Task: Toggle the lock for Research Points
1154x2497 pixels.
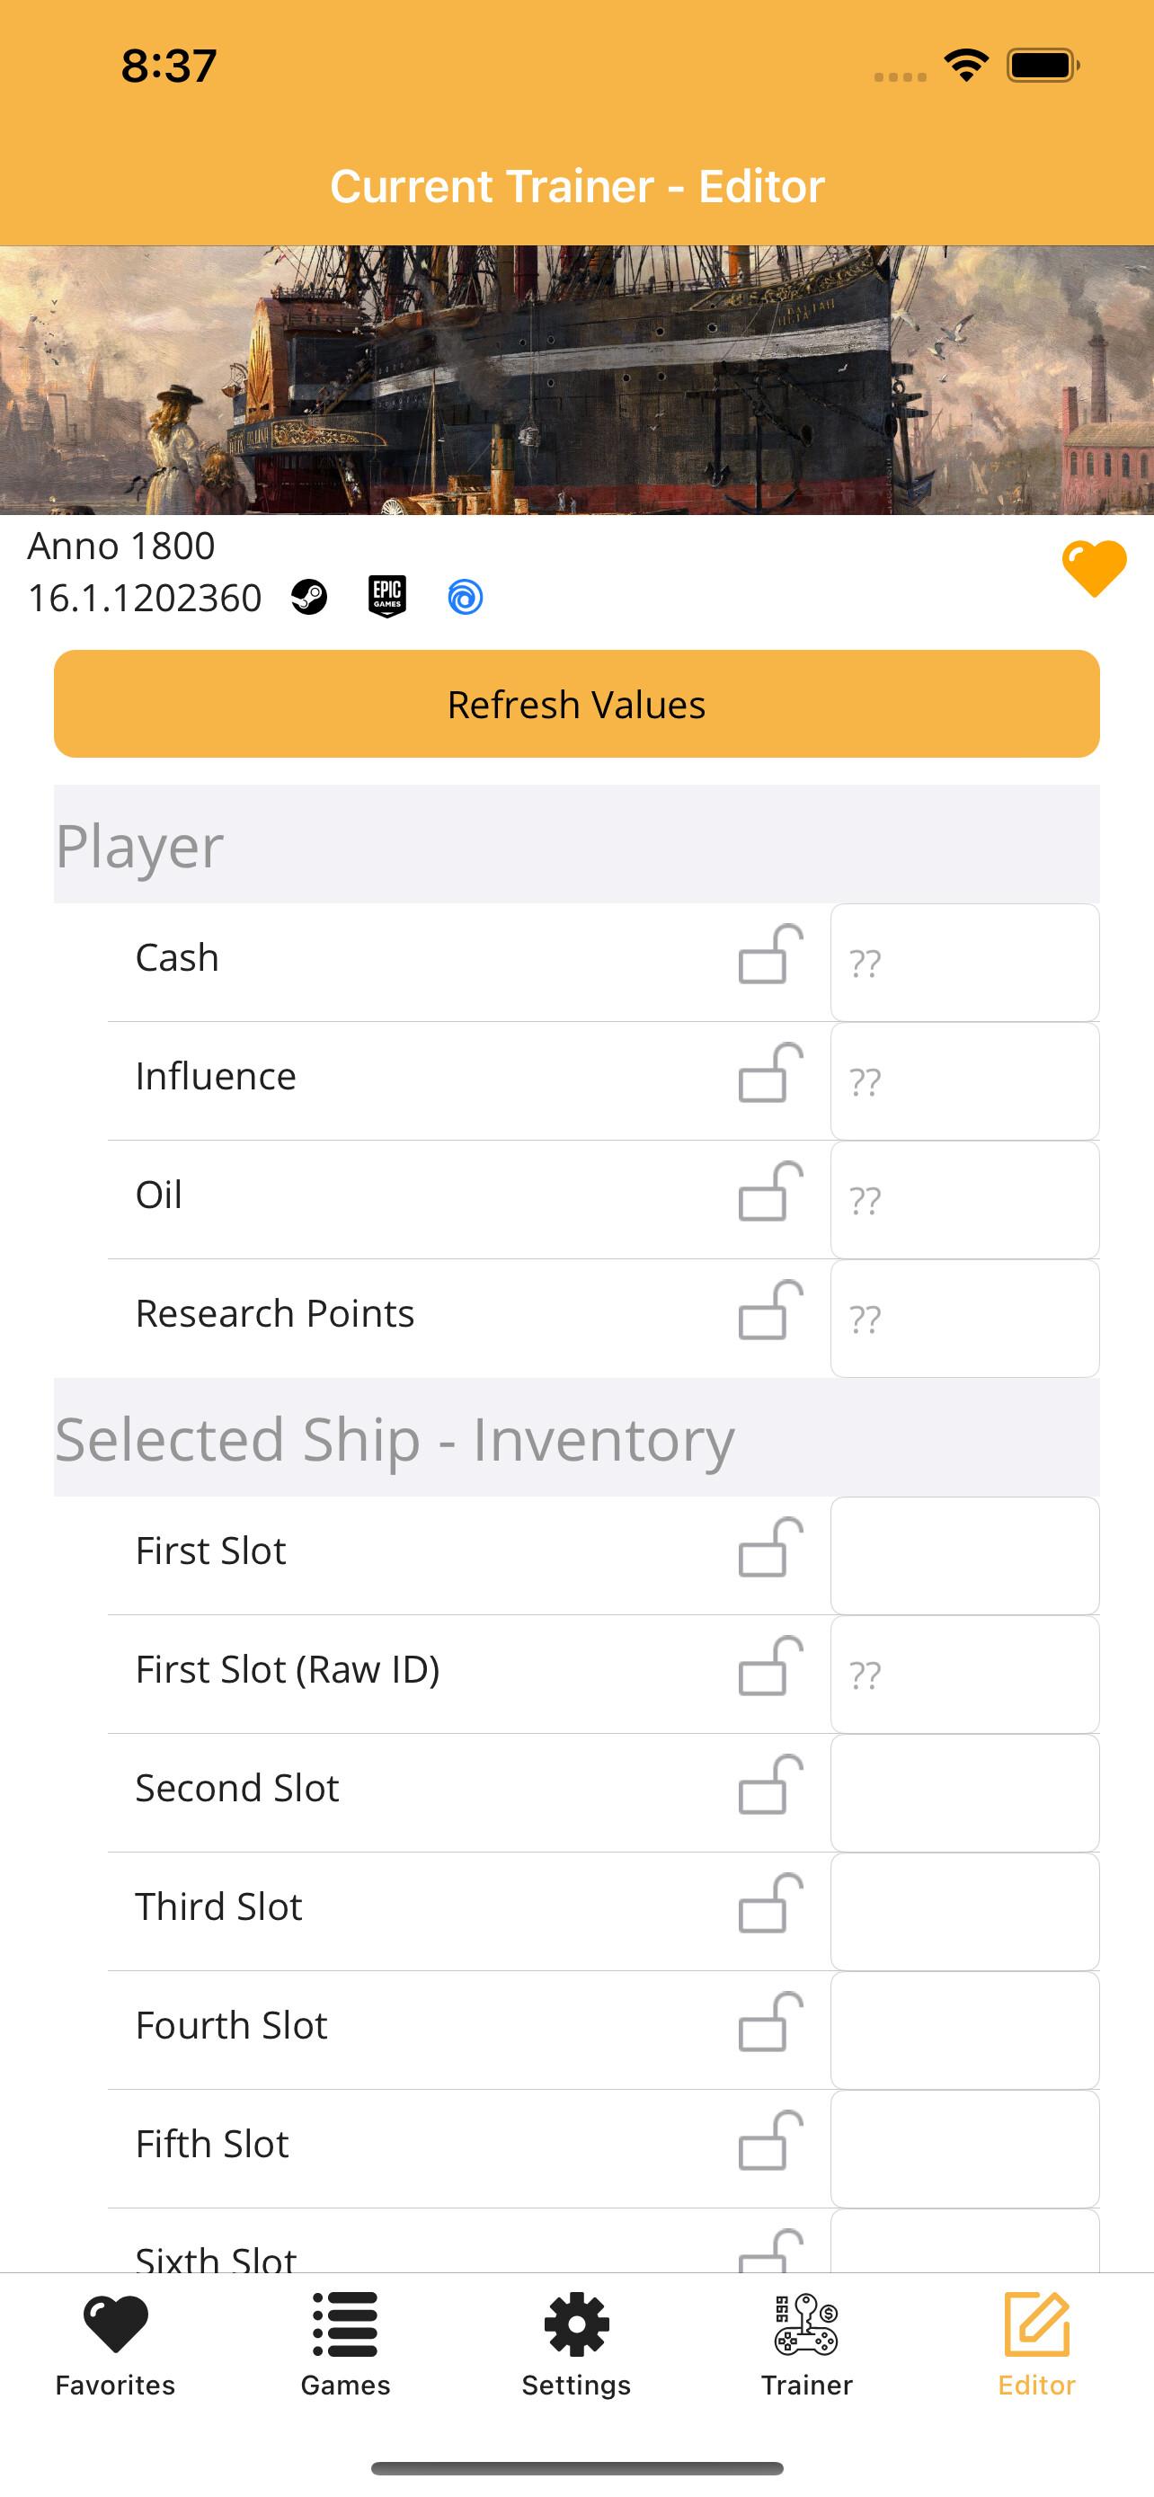Action: (x=771, y=1311)
